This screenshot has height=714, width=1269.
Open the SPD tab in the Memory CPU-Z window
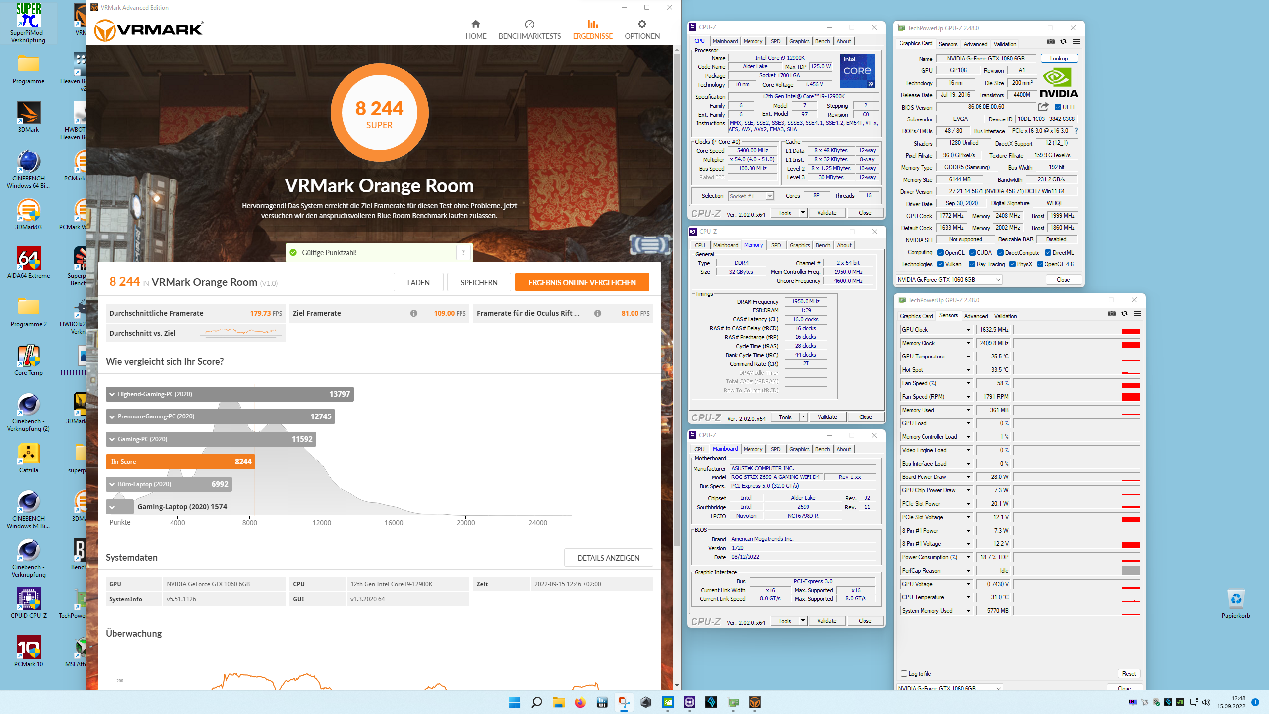pos(776,245)
